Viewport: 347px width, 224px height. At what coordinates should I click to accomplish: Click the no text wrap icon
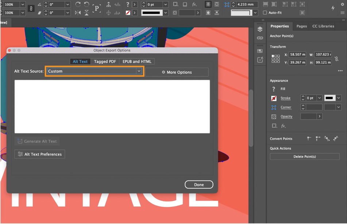[208, 4]
